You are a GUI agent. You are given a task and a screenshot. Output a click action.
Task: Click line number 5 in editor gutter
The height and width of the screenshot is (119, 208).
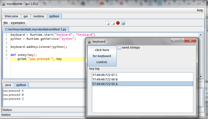[x=6, y=51]
